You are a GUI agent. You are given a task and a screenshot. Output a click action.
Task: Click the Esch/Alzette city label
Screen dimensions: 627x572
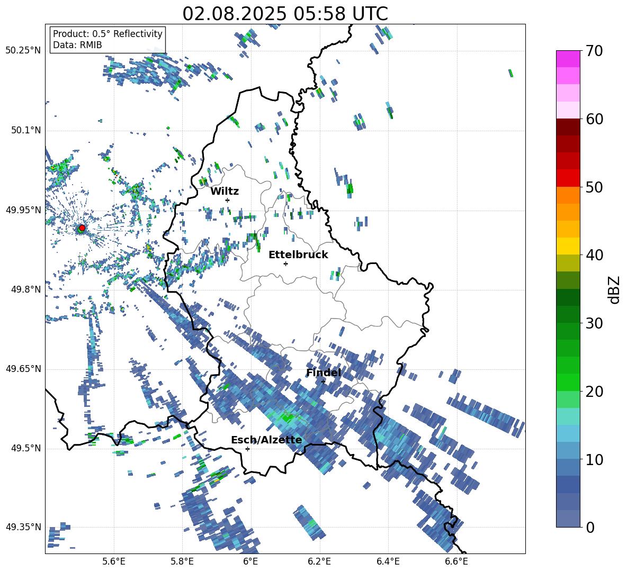[266, 440]
